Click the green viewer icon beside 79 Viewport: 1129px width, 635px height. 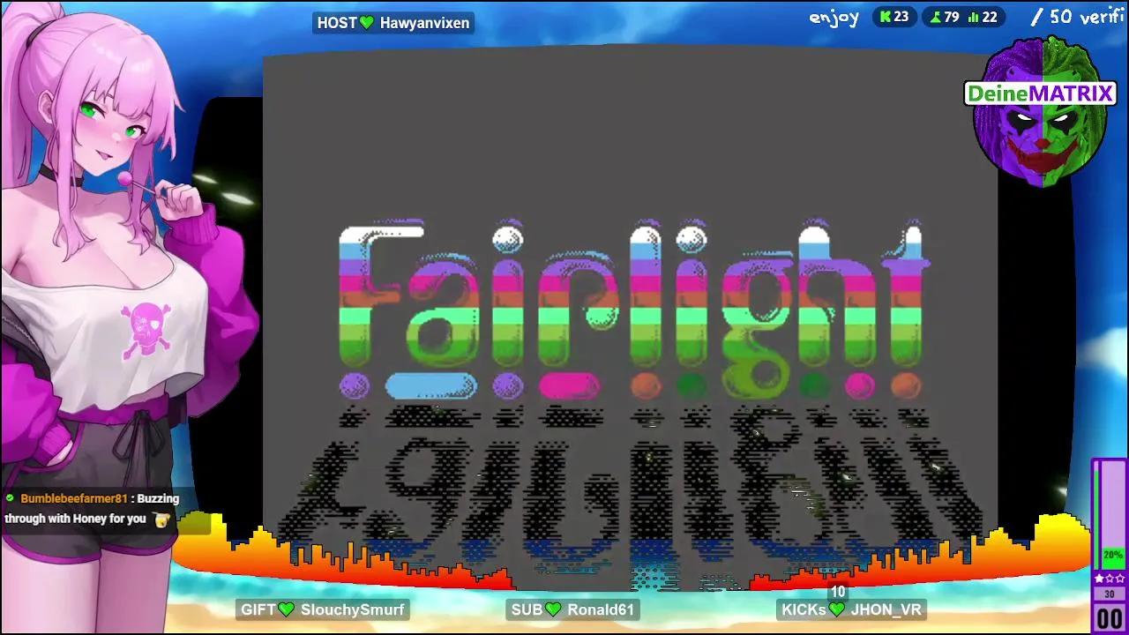[935, 17]
